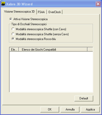Click the Modalità stereoscopica Rosso-blu label
Screen dimensions: 102x115
[x=36, y=39]
